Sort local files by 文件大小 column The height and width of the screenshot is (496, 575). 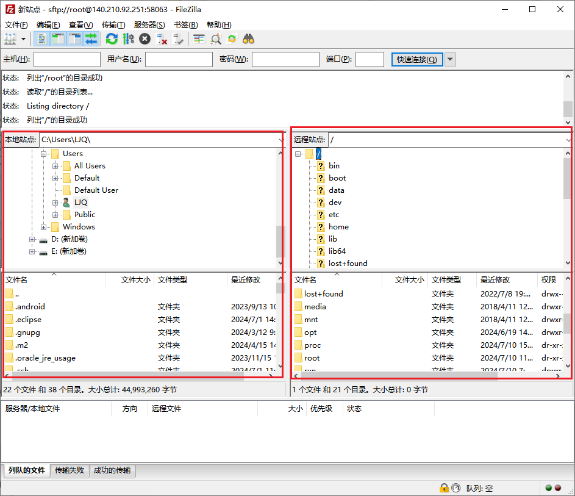130,280
